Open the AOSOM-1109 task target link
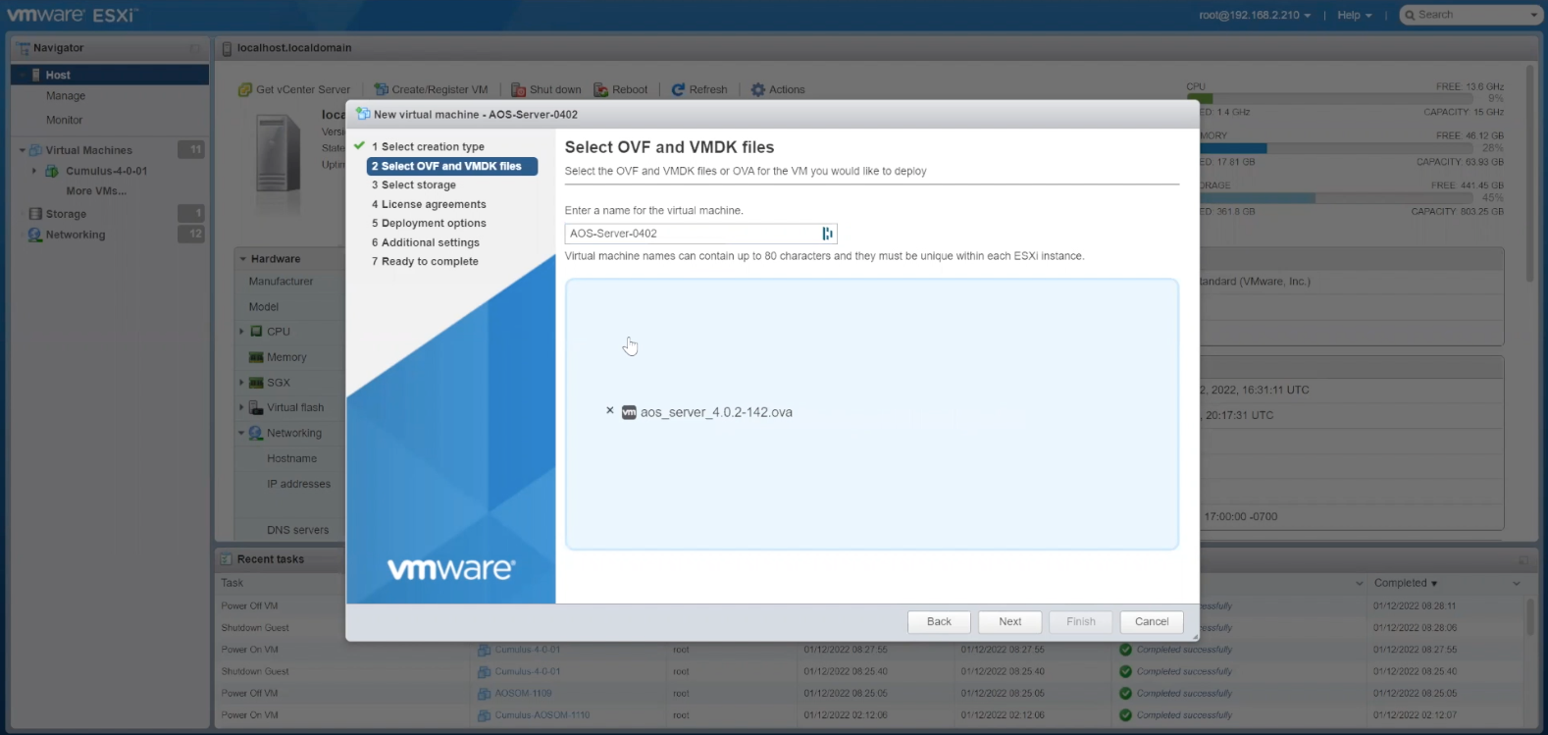Image resolution: width=1548 pixels, height=735 pixels. coord(523,693)
